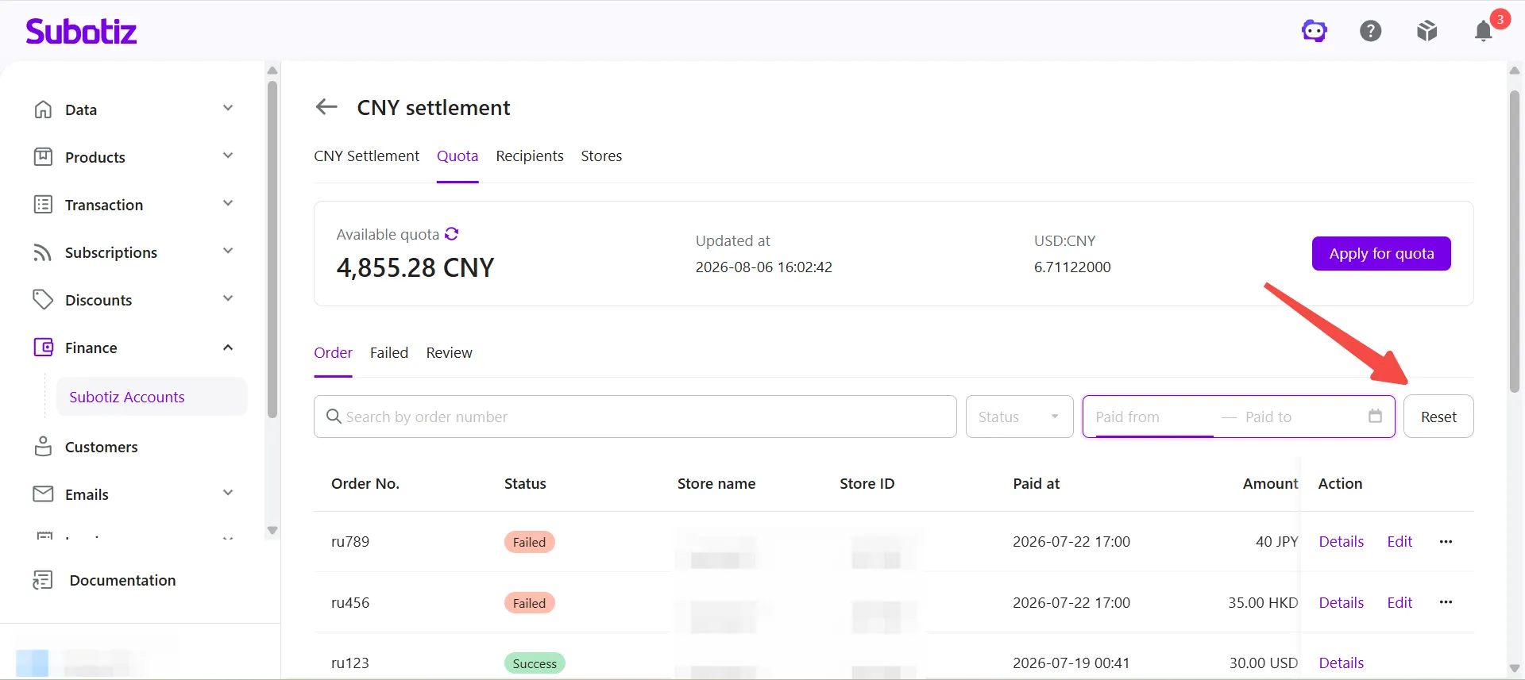Click the main page vertical scrollbar

[x=1515, y=241]
